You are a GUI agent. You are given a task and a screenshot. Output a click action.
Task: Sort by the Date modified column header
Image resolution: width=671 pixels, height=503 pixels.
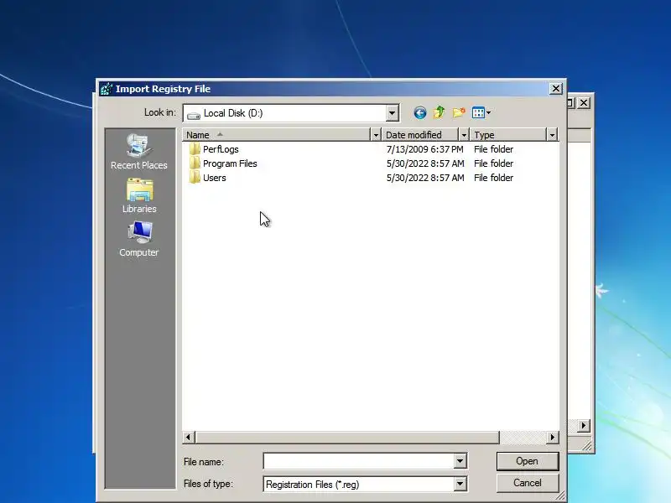coord(420,135)
